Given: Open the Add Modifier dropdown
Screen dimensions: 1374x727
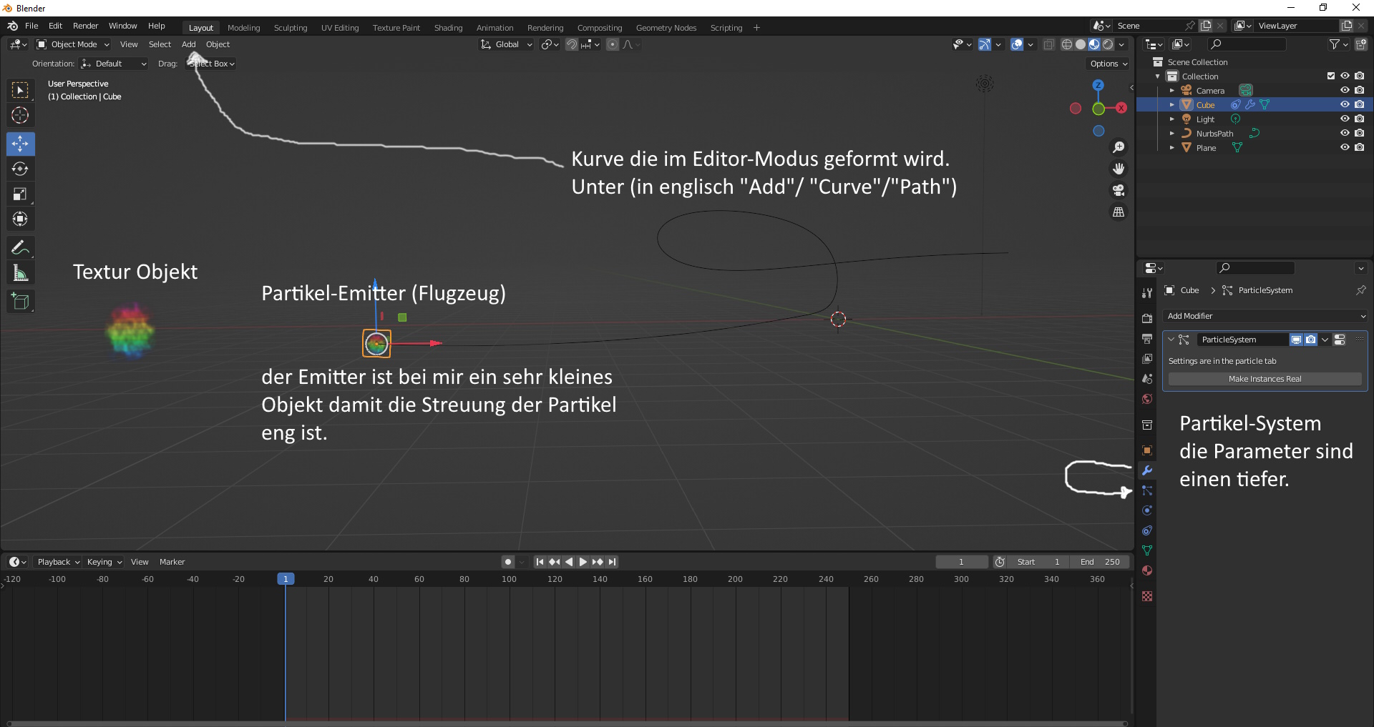Looking at the screenshot, I should point(1265,316).
